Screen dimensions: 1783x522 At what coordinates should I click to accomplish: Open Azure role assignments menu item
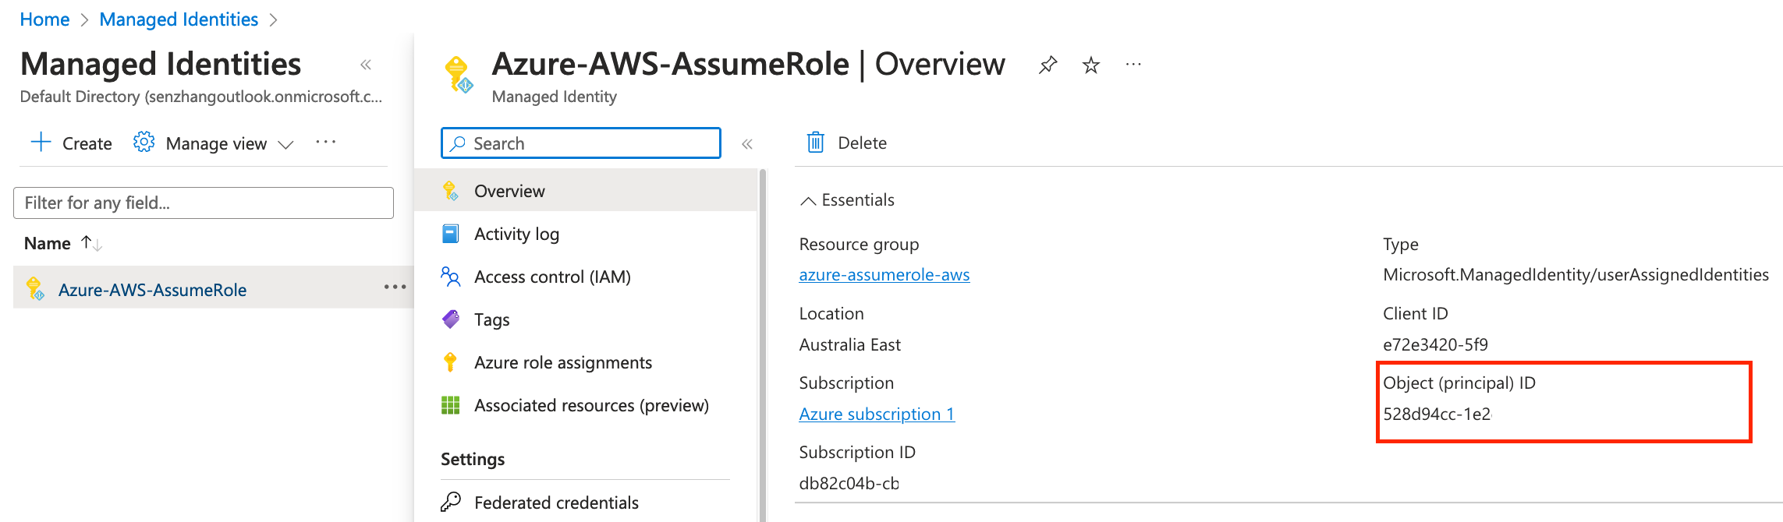coord(562,362)
